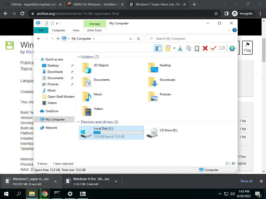Open menu for Windows7_super-nano iso download

pos(55,181)
